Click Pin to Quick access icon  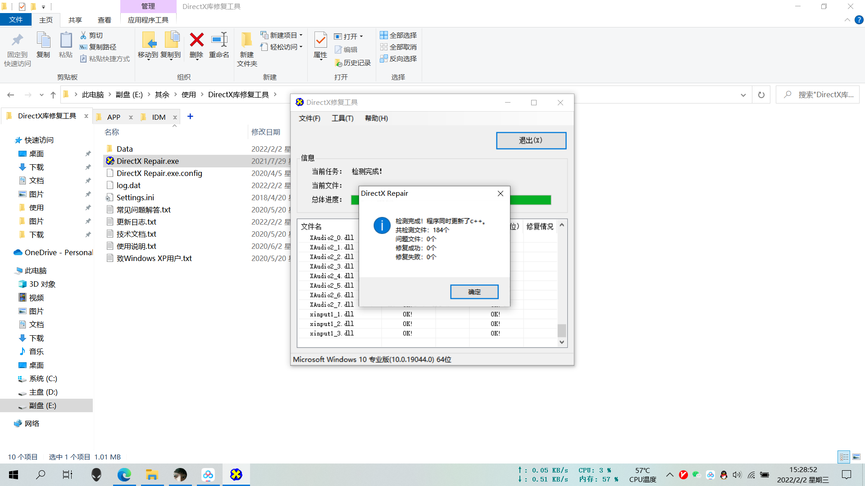18,40
